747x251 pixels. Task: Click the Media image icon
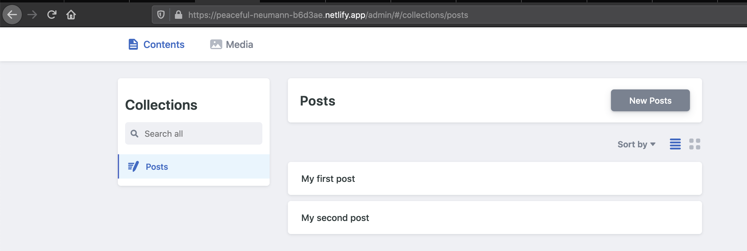216,44
